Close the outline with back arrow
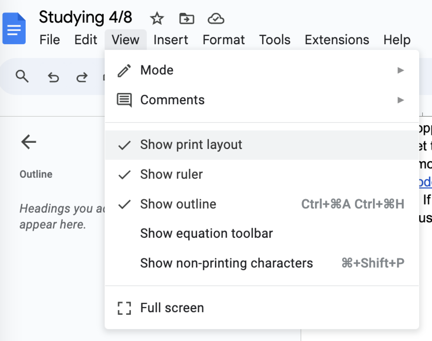The image size is (432, 341). 29,142
